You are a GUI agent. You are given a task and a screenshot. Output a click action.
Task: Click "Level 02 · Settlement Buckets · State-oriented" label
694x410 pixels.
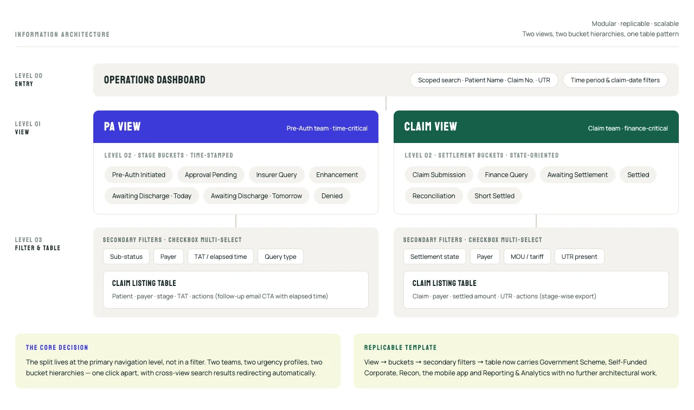click(x=482, y=155)
